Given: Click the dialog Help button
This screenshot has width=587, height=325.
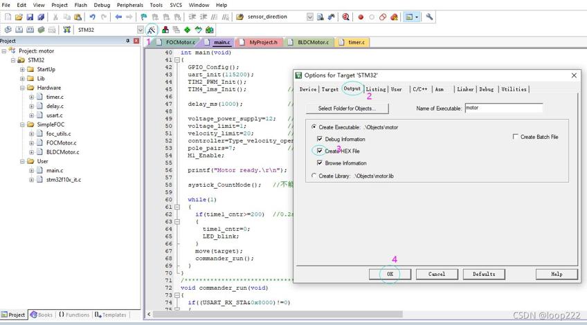Looking at the screenshot, I should pyautogui.click(x=557, y=274).
